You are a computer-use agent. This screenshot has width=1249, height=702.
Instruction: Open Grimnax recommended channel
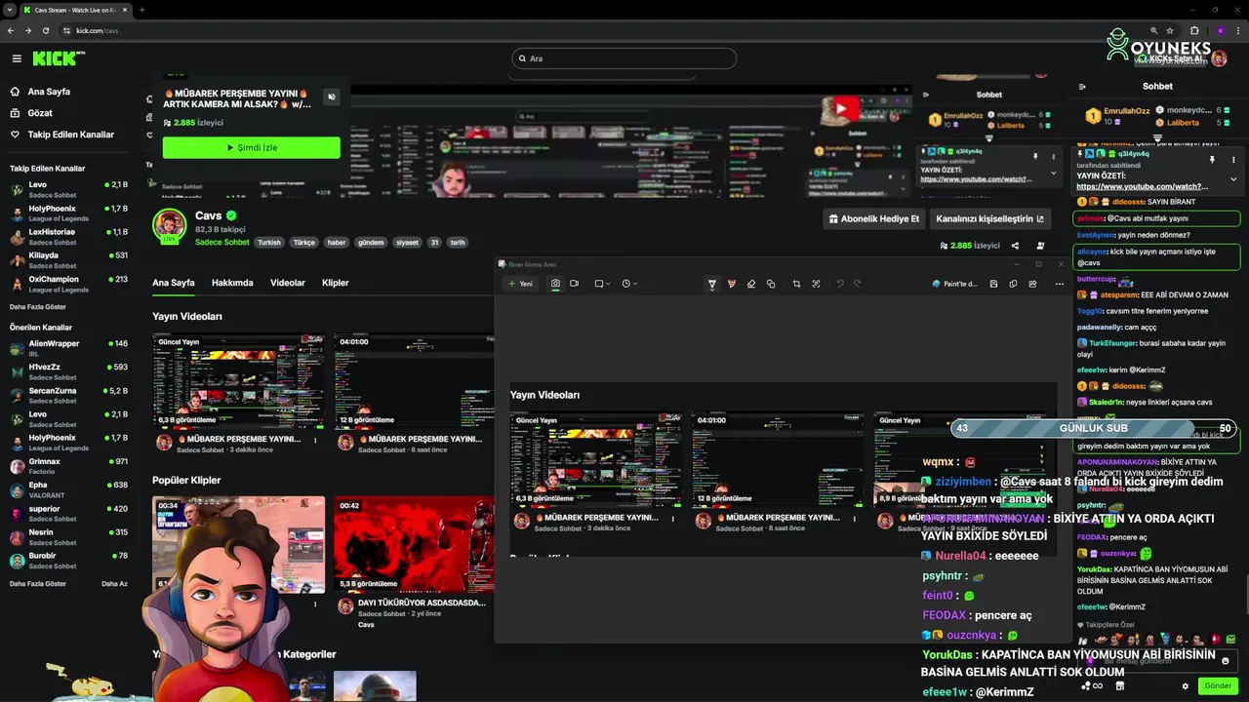pyautogui.click(x=68, y=466)
